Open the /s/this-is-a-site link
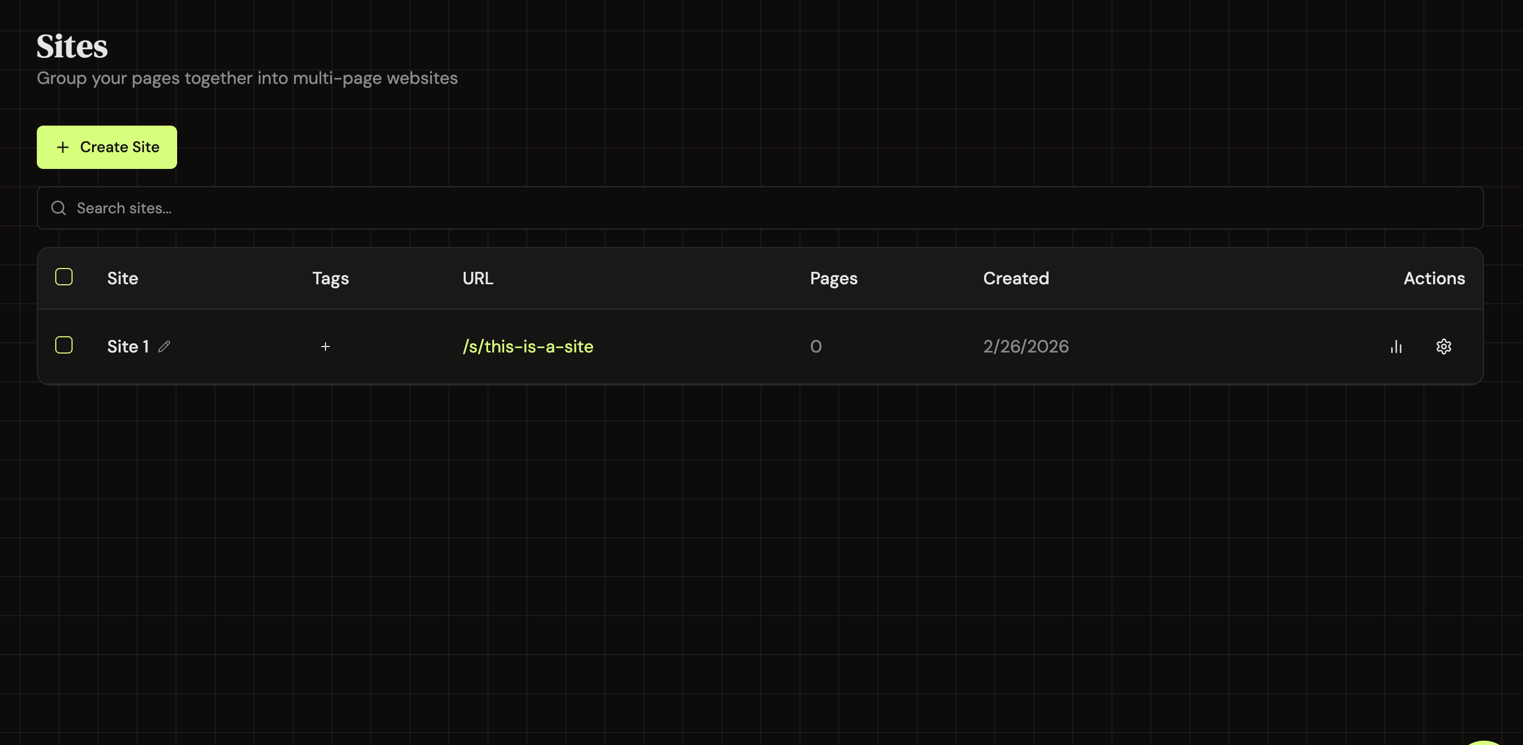This screenshot has width=1523, height=745. point(528,347)
